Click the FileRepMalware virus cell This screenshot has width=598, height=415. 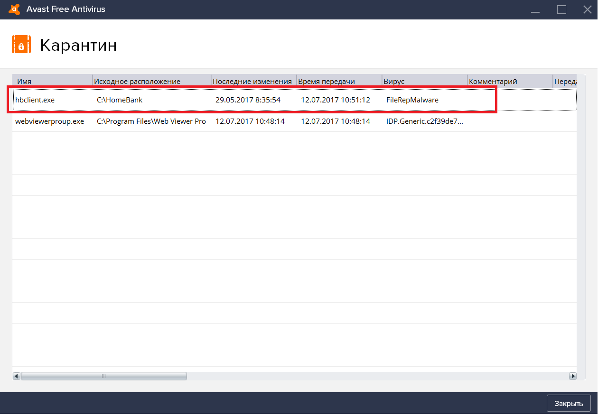coord(412,100)
